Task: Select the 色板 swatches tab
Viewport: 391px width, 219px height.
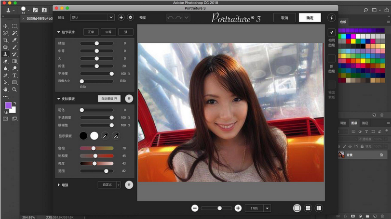Action: (343, 22)
